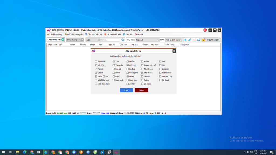Click the pencil edit icon in the toolbar
276x155 pixels.
tap(189, 40)
